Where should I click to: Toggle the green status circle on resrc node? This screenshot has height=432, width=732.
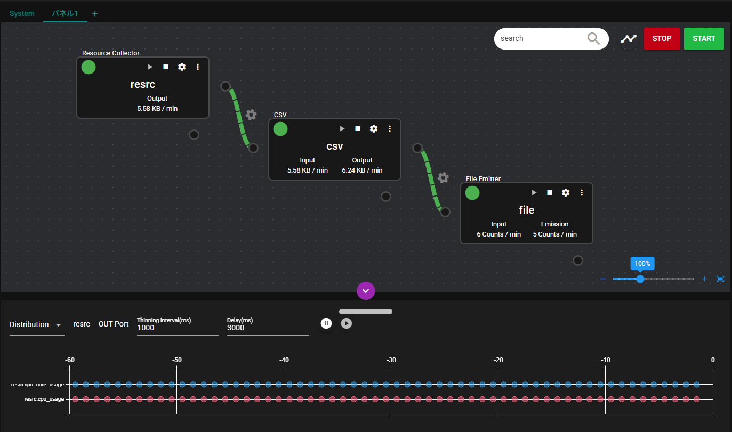(x=89, y=67)
